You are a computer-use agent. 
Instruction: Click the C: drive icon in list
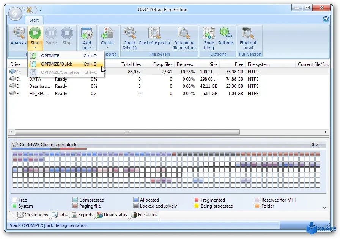pos(13,72)
